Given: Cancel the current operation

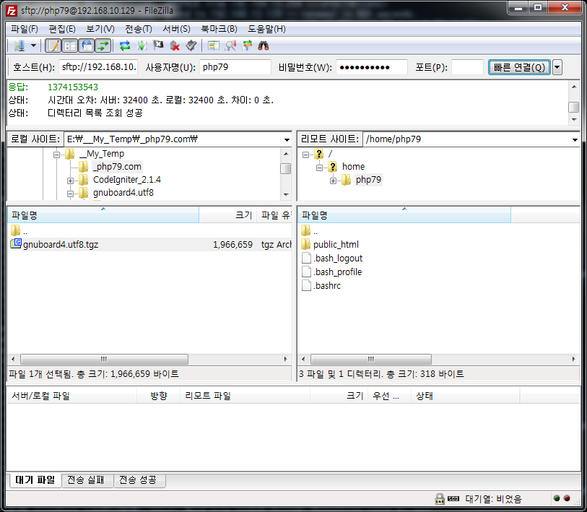Looking at the screenshot, I should [x=158, y=45].
